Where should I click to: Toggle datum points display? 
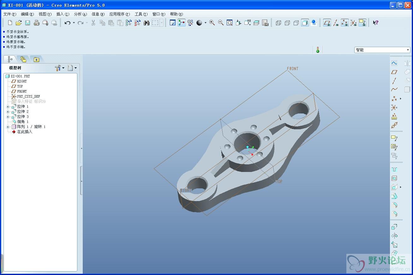click(345, 23)
